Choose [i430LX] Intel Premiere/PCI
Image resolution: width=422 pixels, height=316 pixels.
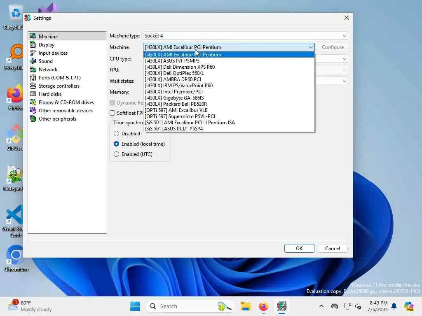point(229,92)
